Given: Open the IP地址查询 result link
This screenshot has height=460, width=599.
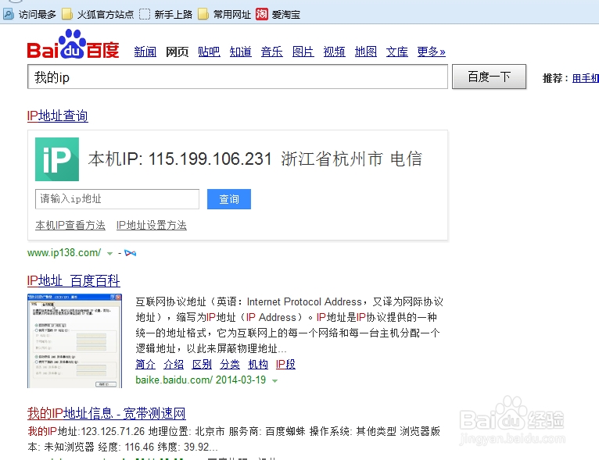Looking at the screenshot, I should point(58,116).
